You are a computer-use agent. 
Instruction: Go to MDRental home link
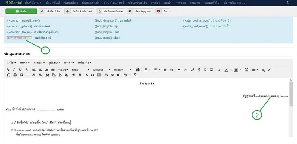tap(14, 3)
